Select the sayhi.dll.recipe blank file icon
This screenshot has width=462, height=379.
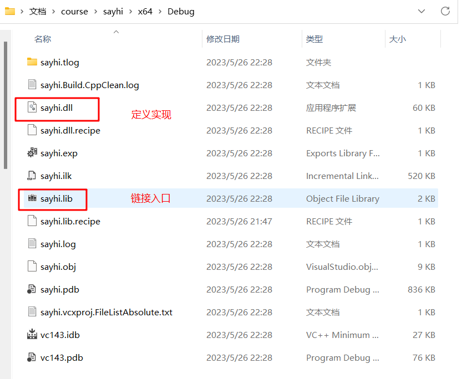pos(32,130)
